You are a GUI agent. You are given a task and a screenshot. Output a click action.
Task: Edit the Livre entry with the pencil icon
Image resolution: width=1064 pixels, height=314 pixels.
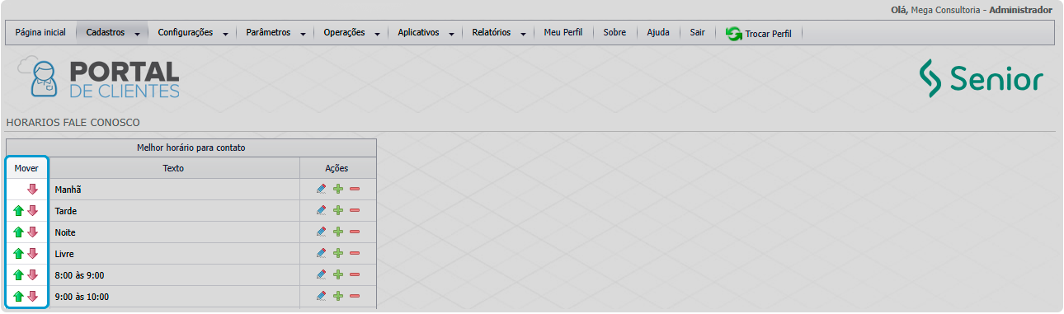point(322,253)
